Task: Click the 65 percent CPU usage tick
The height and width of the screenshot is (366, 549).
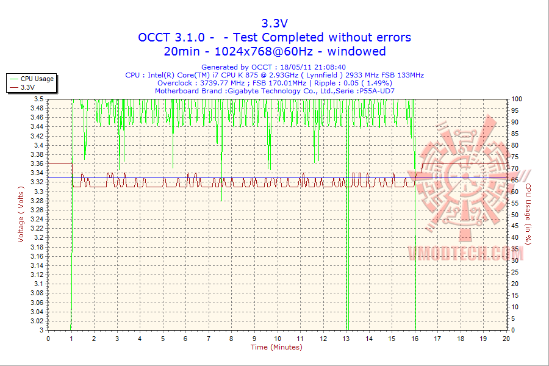Action: tap(515, 180)
